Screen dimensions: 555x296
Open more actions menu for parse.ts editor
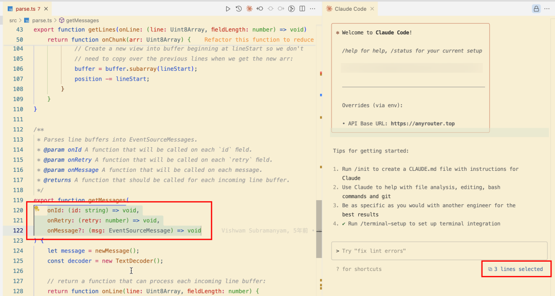312,9
